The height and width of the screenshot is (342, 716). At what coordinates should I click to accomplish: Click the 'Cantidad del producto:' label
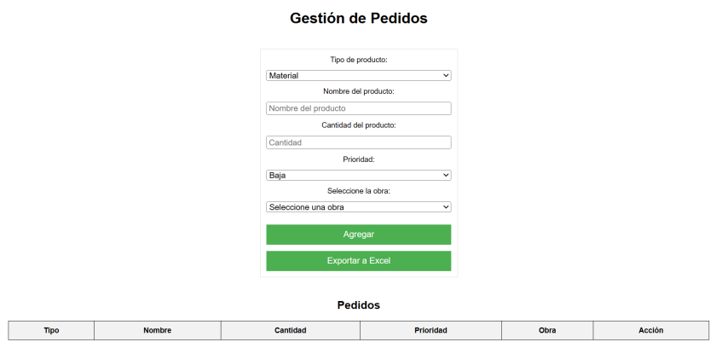(x=358, y=125)
